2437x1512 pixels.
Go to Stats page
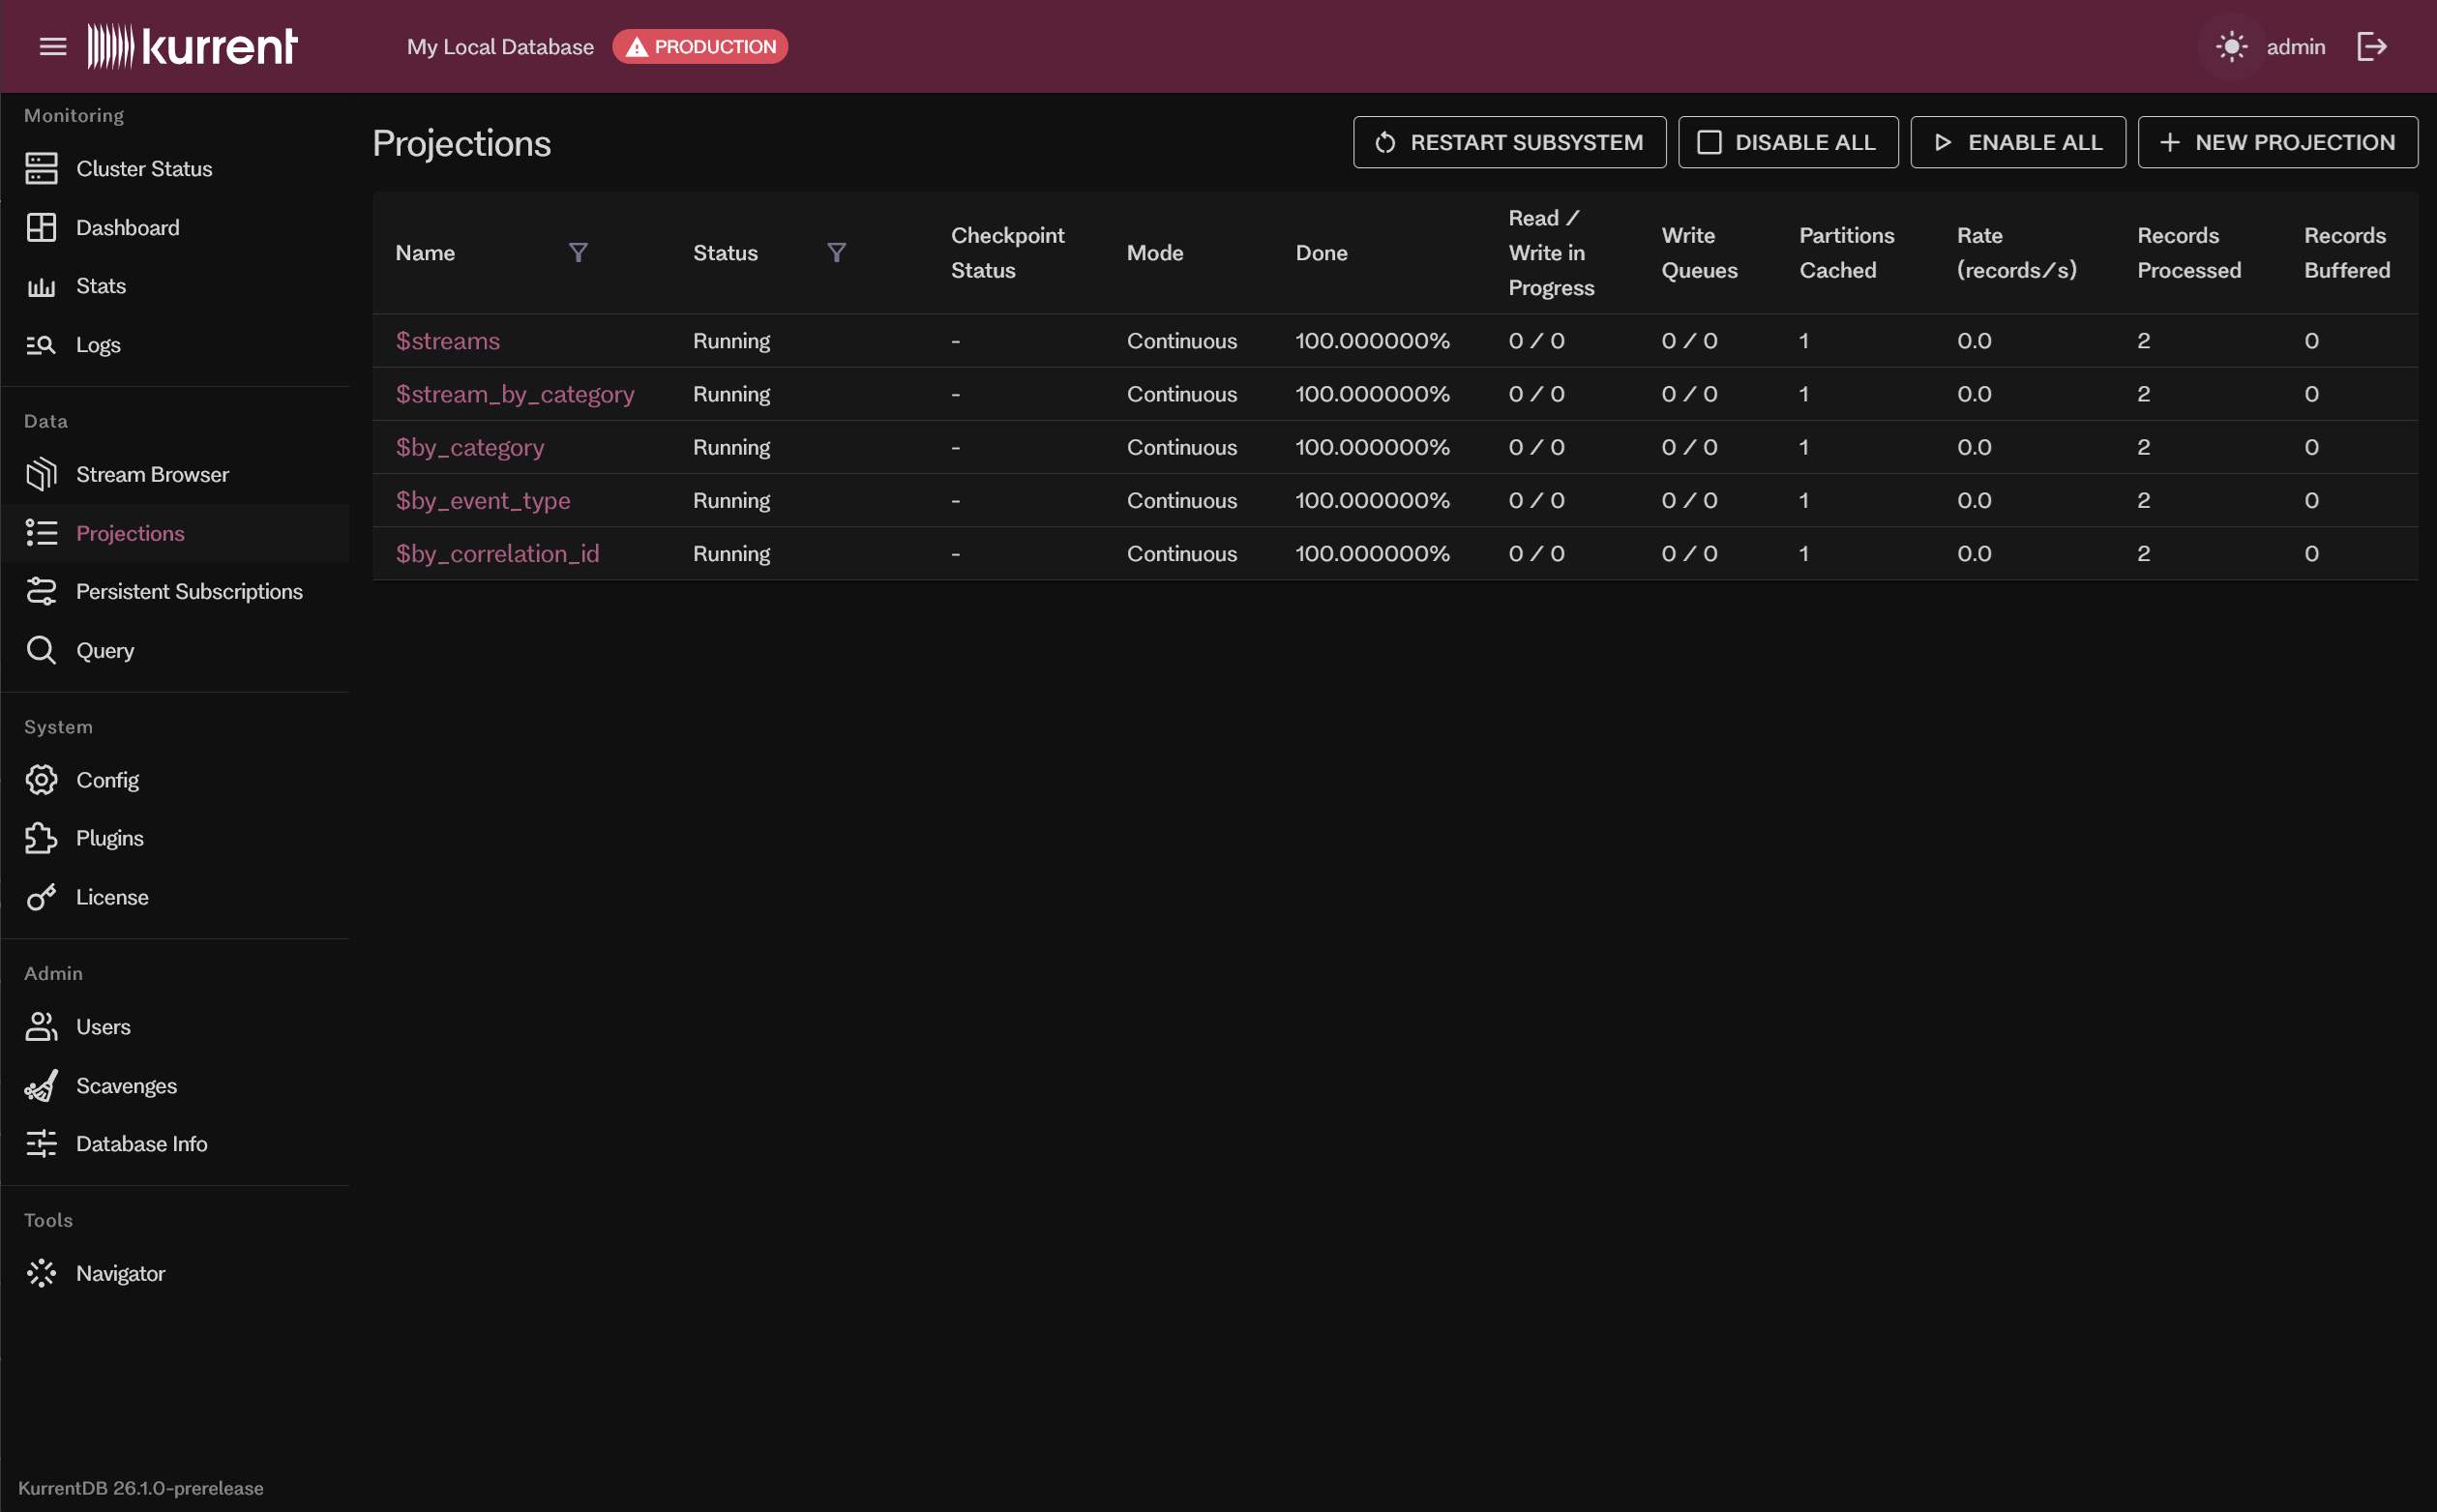pyautogui.click(x=101, y=286)
